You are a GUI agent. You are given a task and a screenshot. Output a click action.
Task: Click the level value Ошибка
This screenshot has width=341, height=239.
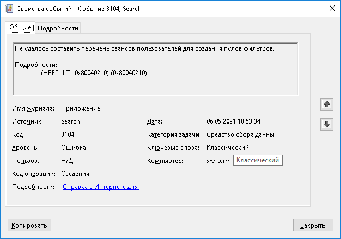tap(74, 148)
